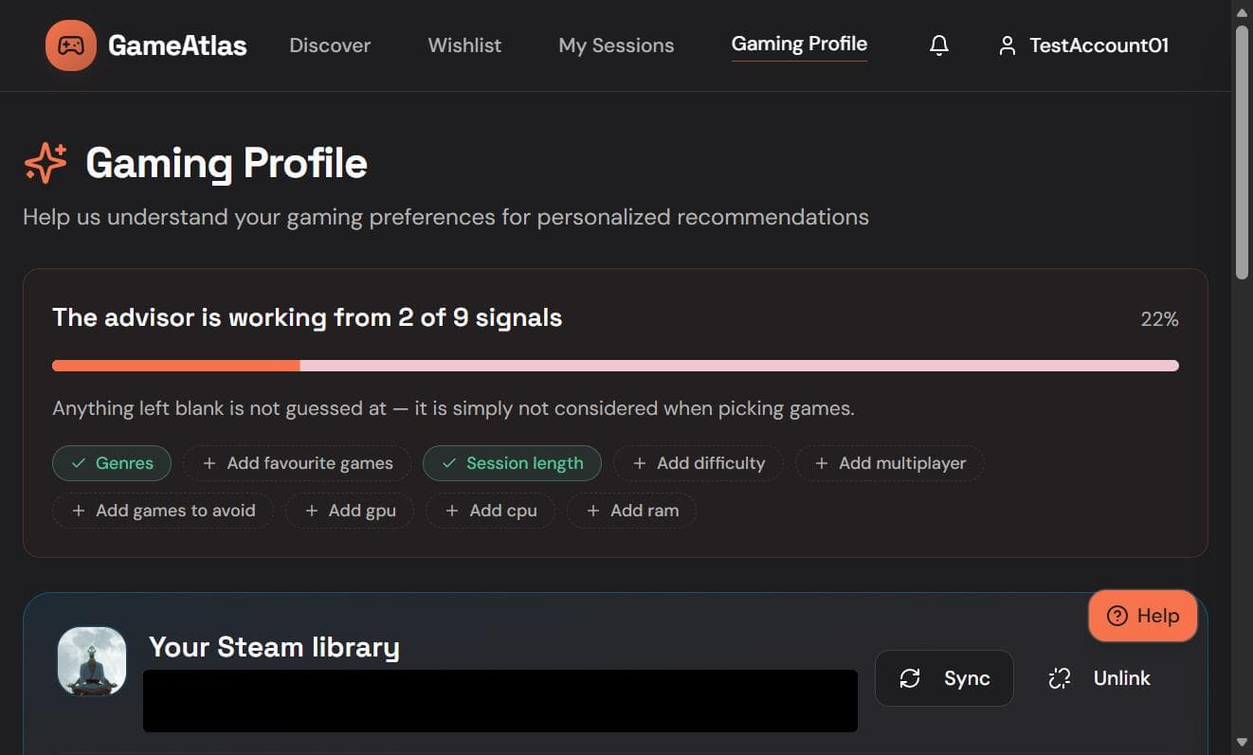Click the scrollbar down arrow
This screenshot has width=1253, height=755.
1243,742
